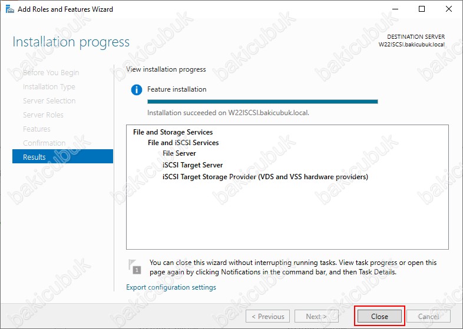Screen dimensions: 463x329
Task: Select the Before You Begin step
Action: tap(51, 72)
